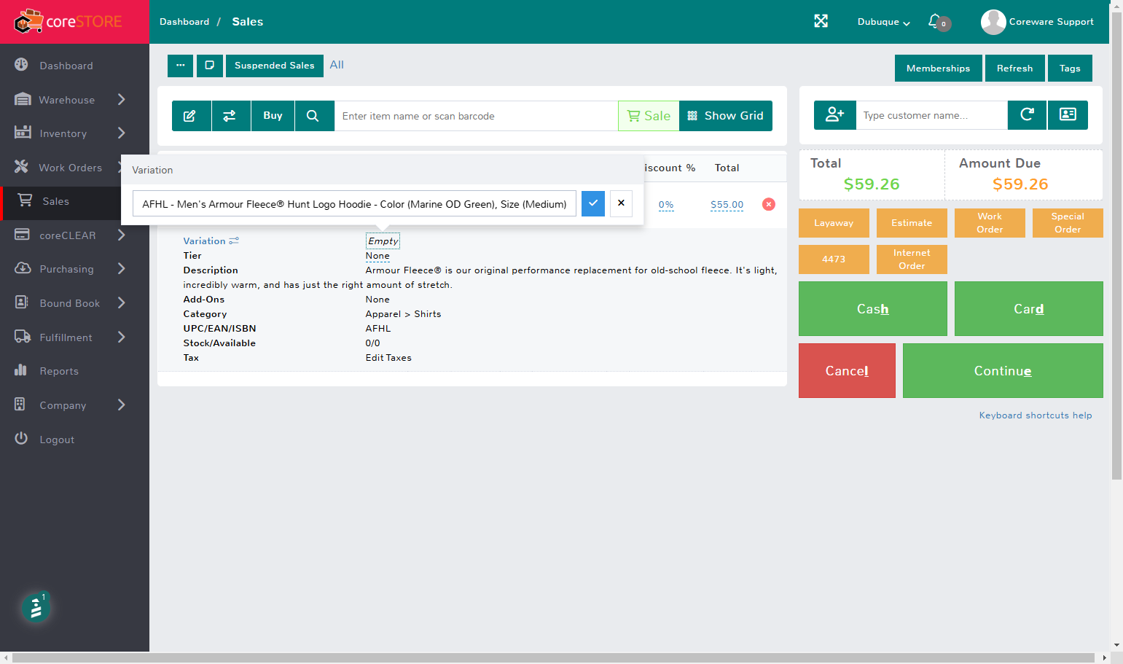This screenshot has height=664, width=1123.
Task: Open the help chat widget
Action: click(36, 608)
